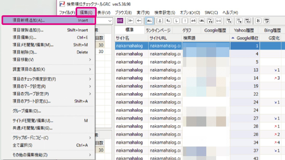Open the オプション(O) menu

[190, 12]
